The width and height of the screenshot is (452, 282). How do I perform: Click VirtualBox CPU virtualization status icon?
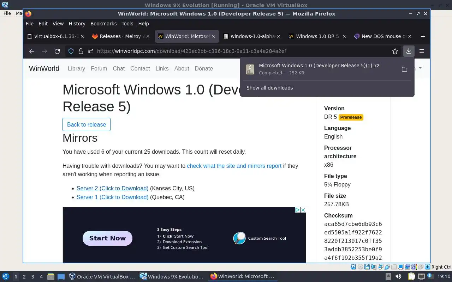click(414, 267)
